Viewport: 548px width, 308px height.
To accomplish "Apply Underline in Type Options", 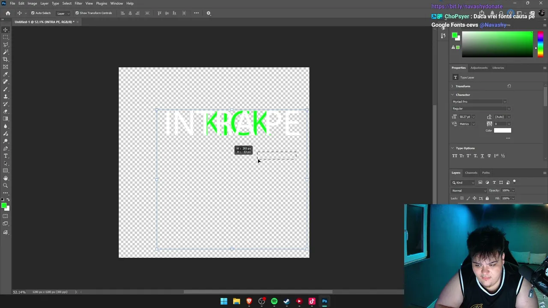I will [x=482, y=156].
